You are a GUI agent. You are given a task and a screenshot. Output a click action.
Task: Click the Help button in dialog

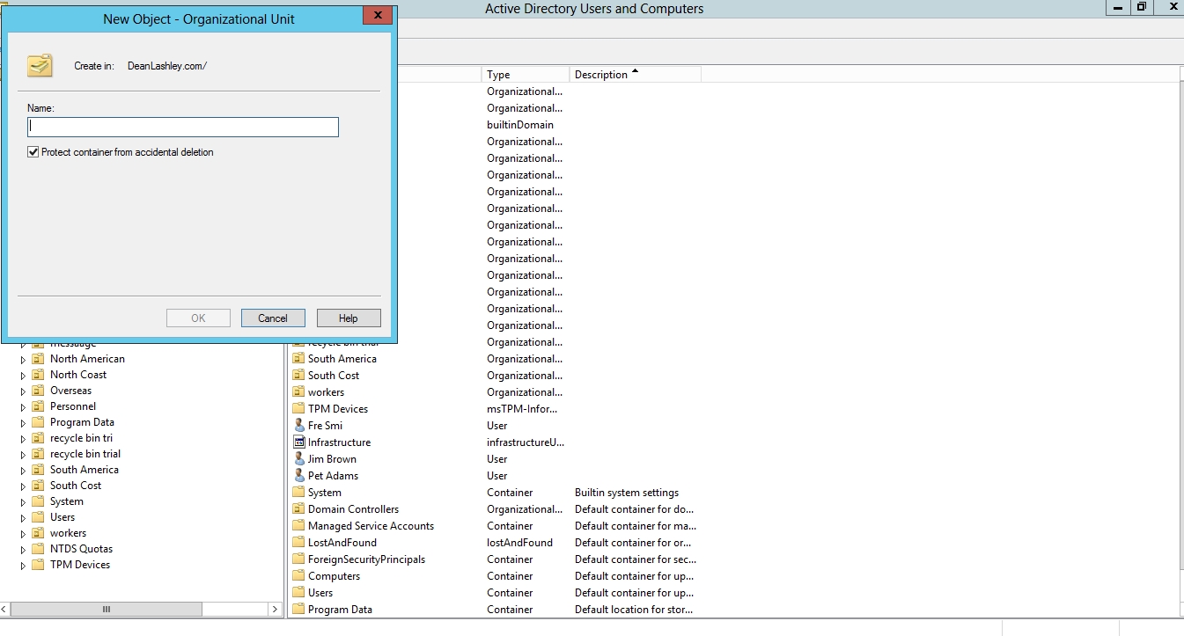click(x=349, y=318)
